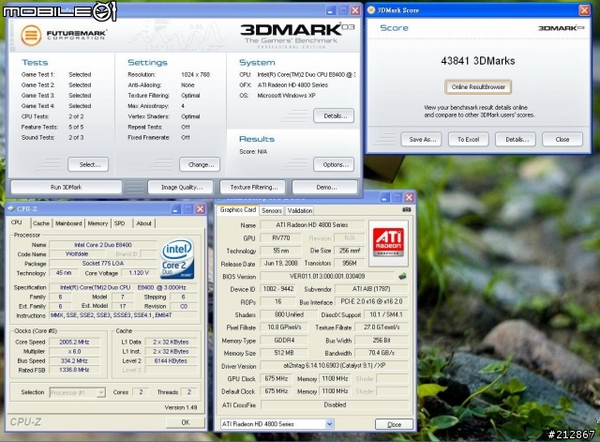Click the To Excel button
Screen dimensions: 600x442
click(469, 140)
